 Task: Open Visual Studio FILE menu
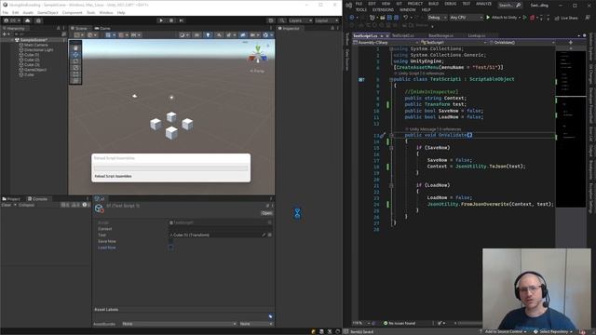359,4
